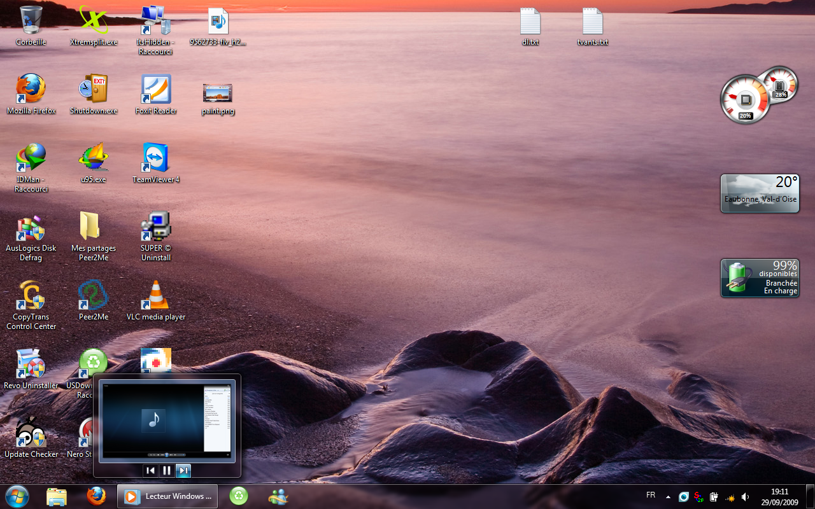
Task: Skip to next track in preview
Action: click(183, 470)
